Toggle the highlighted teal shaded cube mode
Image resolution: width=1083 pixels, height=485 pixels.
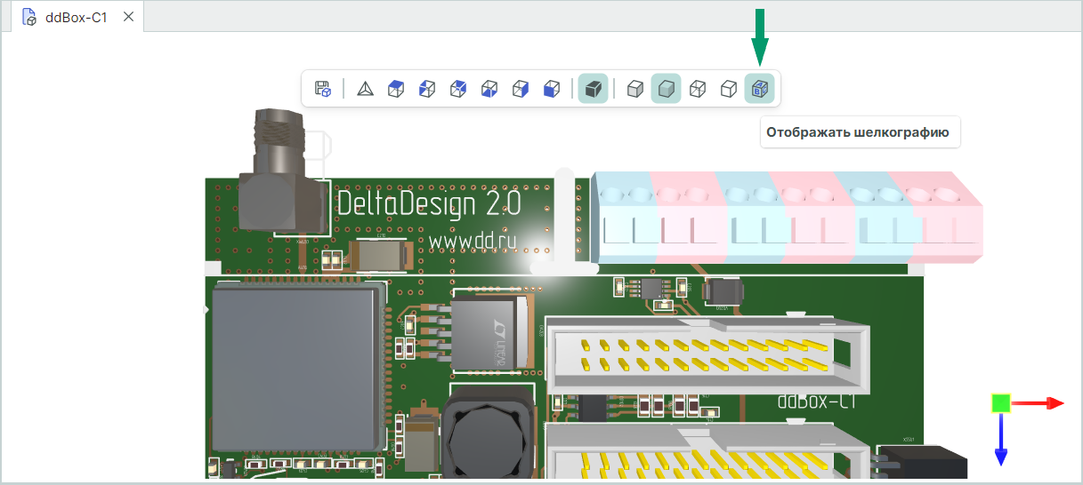click(x=666, y=89)
